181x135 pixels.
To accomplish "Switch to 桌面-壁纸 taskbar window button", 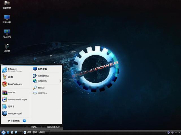I will [x=36, y=132].
